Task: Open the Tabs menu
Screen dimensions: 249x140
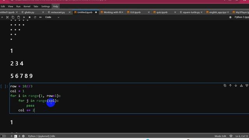Action: pyautogui.click(x=36, y=7)
